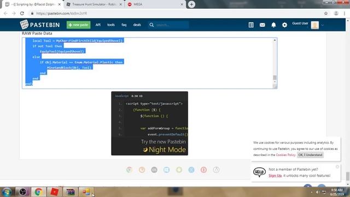This screenshot has width=350, height=197.
Task: Open a new browser tab with plus
Action: tap(191, 4)
